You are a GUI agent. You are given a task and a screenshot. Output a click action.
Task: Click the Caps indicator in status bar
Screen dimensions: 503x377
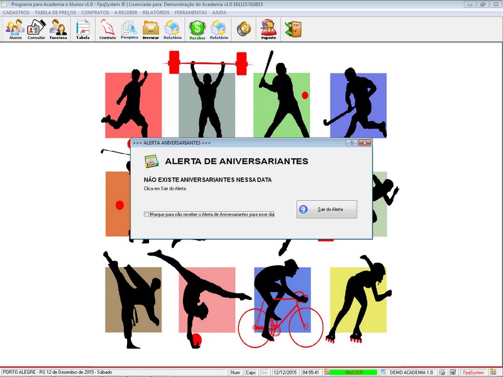(250, 373)
